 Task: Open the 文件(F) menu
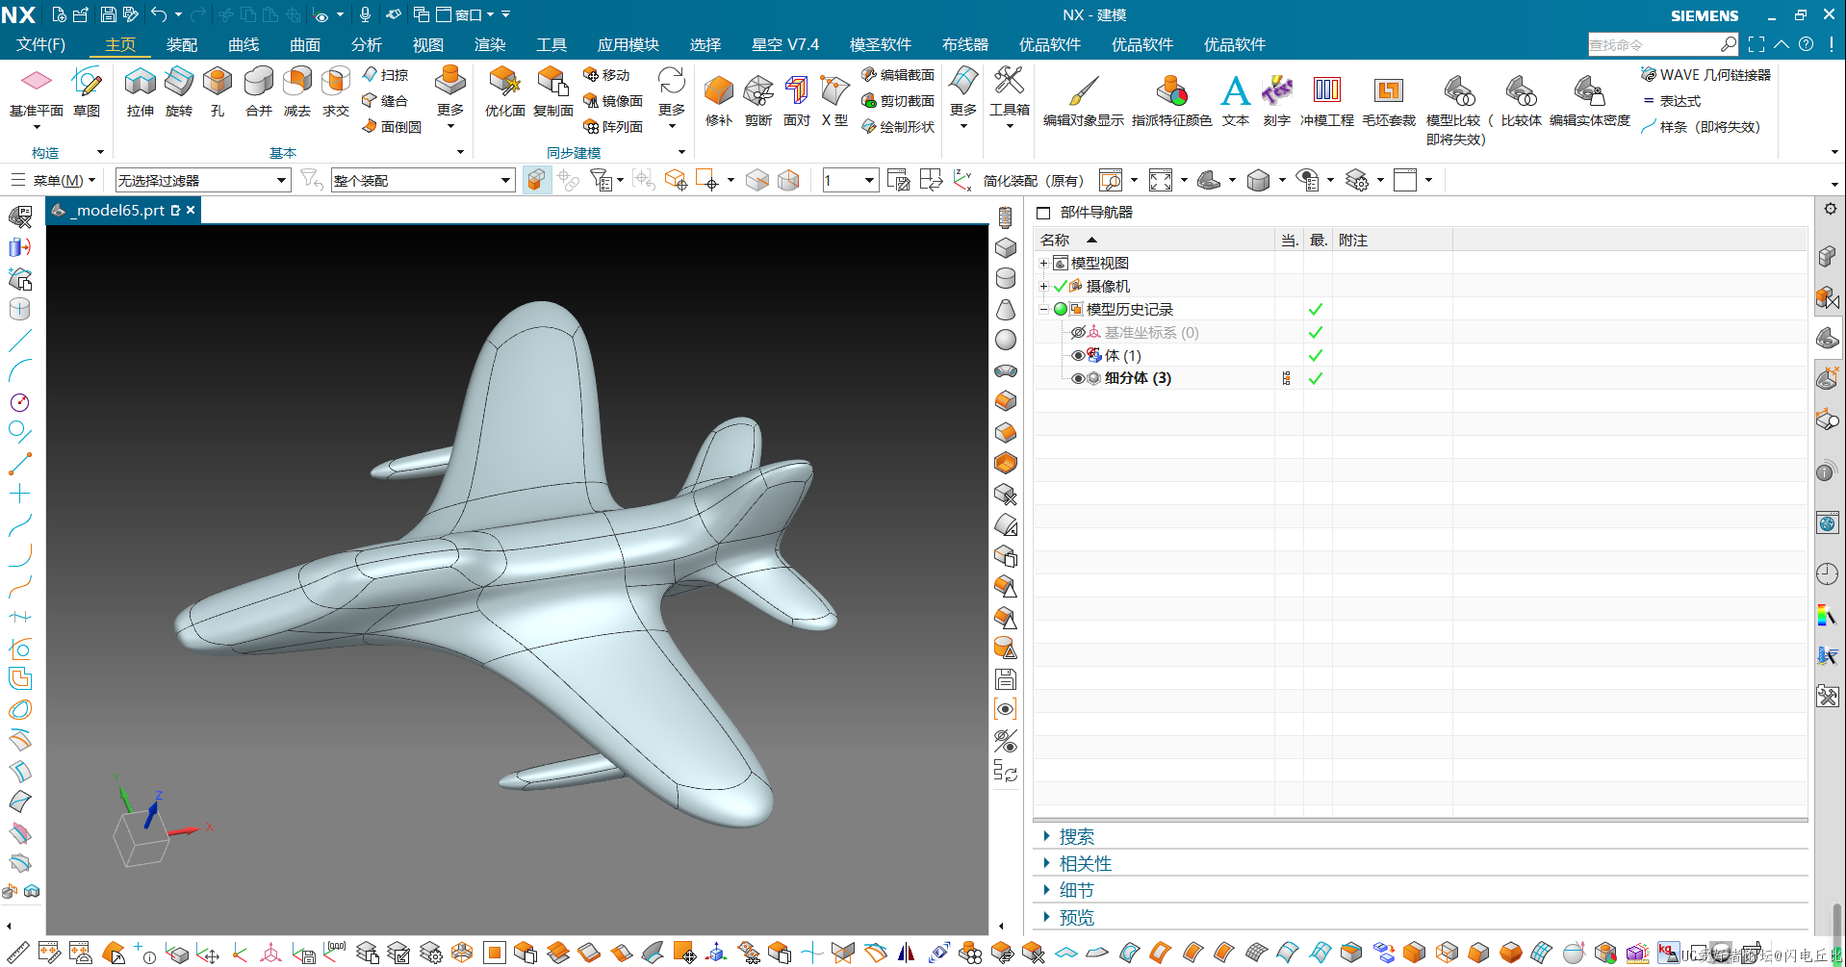click(41, 45)
